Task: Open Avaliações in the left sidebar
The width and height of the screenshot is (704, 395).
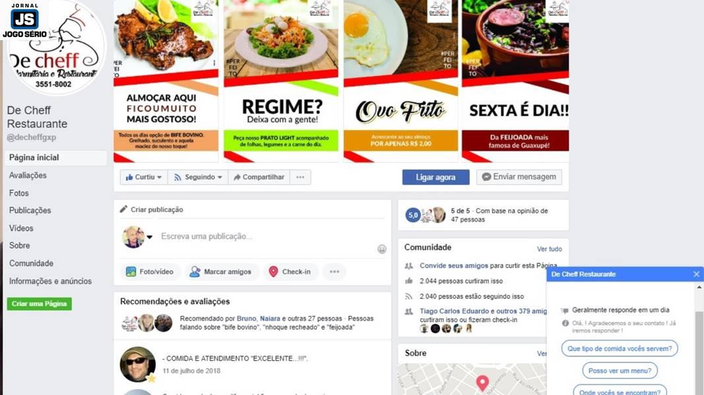Action: click(x=28, y=175)
